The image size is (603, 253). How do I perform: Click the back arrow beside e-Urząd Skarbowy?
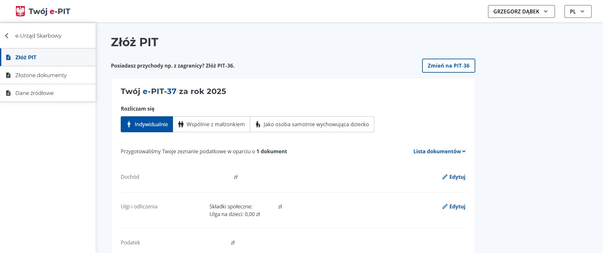click(x=7, y=36)
